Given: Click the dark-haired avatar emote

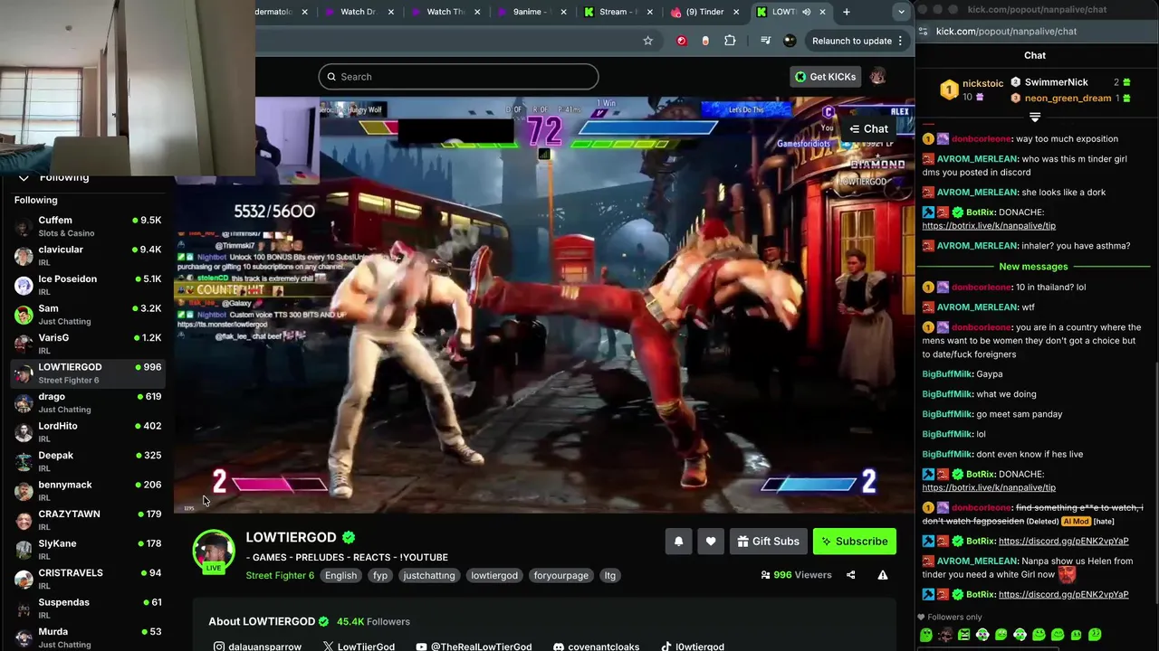Looking at the screenshot, I should [944, 635].
